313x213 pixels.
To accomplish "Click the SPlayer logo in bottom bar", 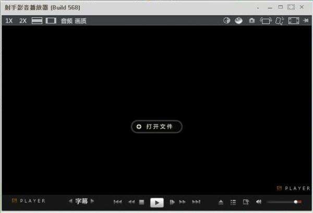I will 29,201.
